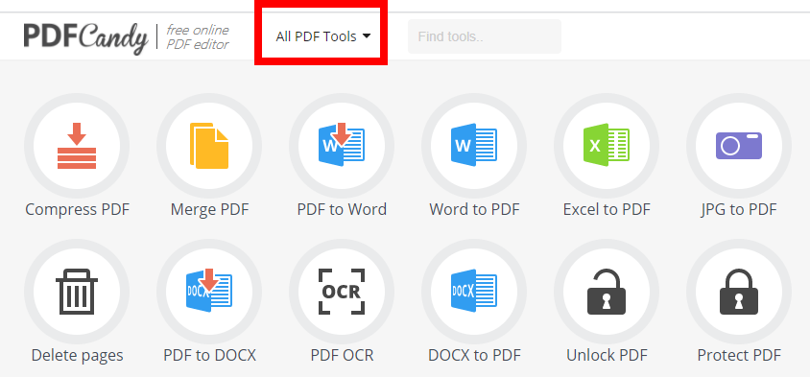Click the Unlock PDF open padlock icon
Image resolution: width=810 pixels, height=377 pixels.
(x=607, y=292)
